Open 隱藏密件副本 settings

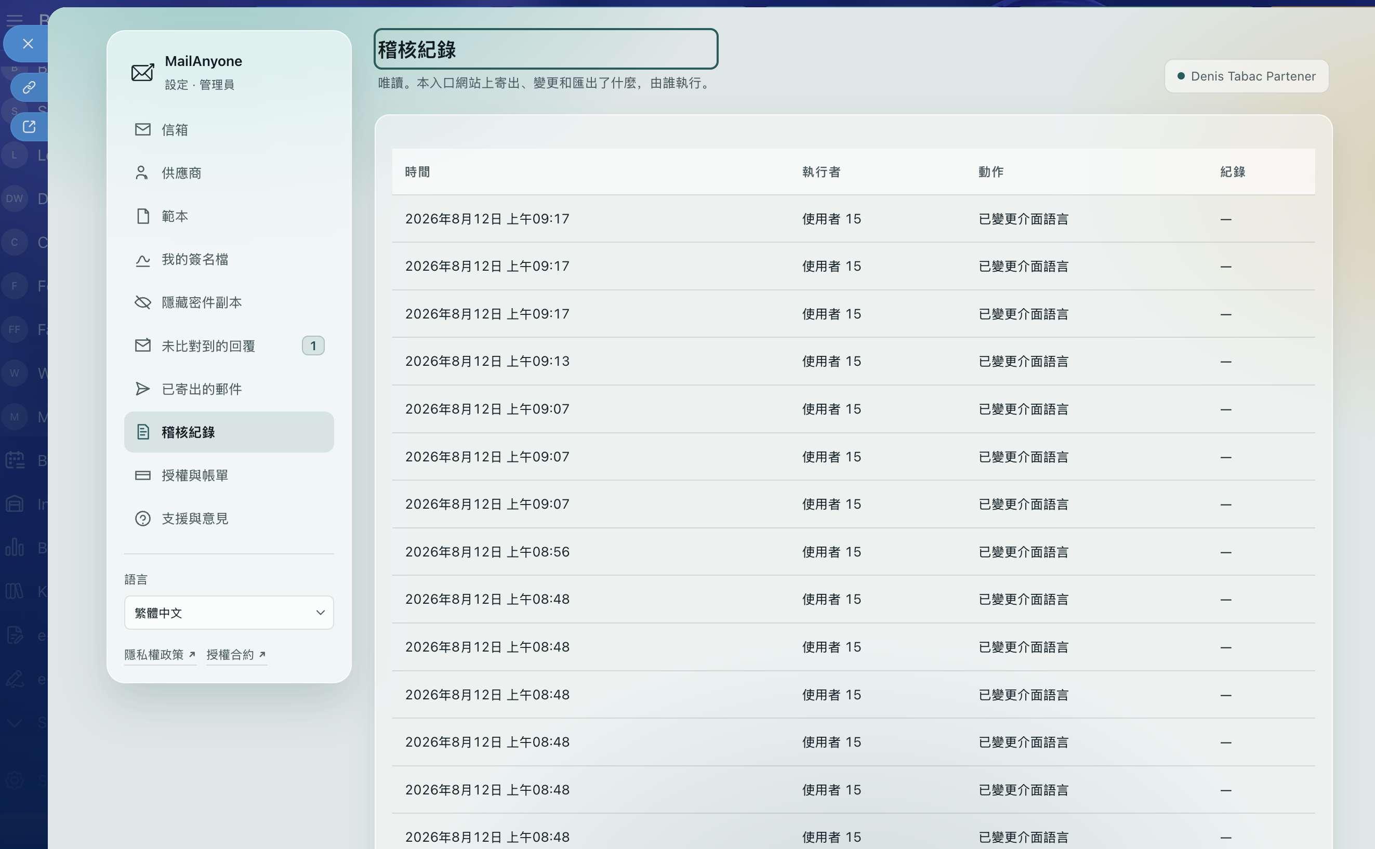click(229, 302)
